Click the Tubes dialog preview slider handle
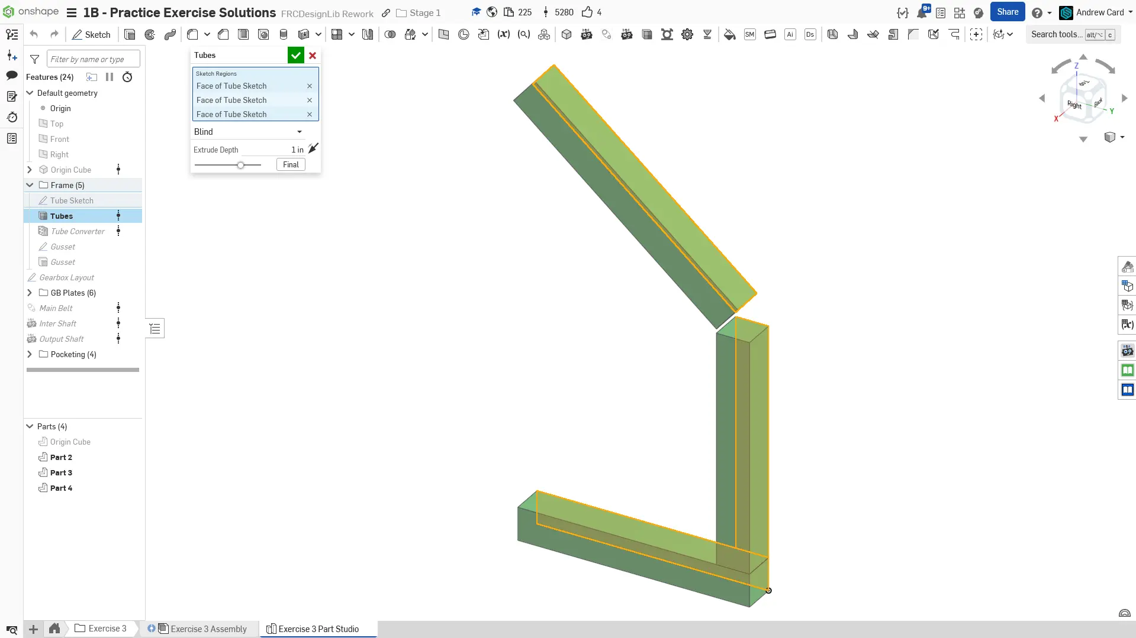The image size is (1136, 638). (x=240, y=165)
